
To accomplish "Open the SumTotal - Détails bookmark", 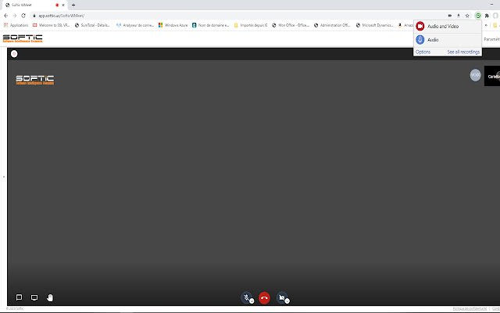I will click(x=92, y=25).
